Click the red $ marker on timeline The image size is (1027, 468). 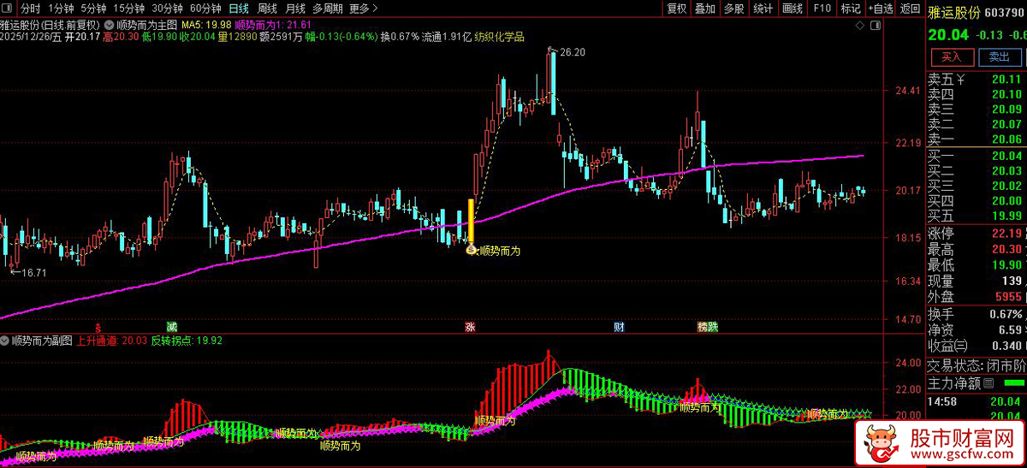click(98, 327)
